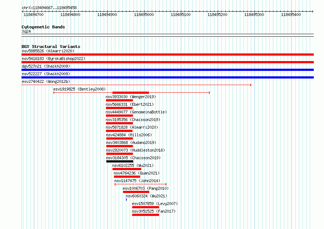Viewport: 324px width, 229px height.
Task: Open nsv4764236 (Quan2021) label
Action: (x=137, y=173)
